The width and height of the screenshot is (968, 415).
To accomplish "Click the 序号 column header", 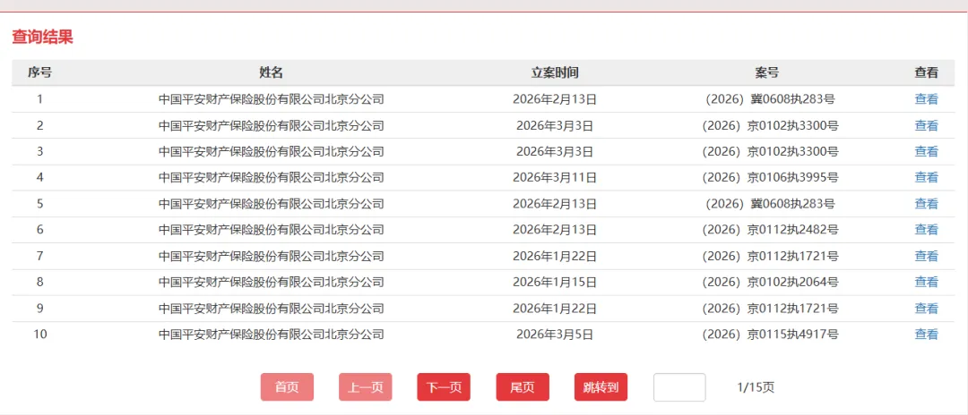I will (x=39, y=72).
